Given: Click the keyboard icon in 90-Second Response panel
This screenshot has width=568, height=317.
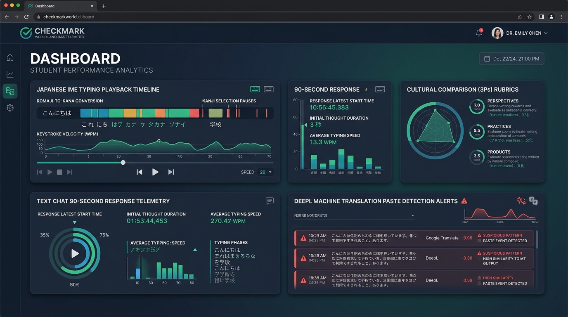Looking at the screenshot, I should pyautogui.click(x=380, y=89).
